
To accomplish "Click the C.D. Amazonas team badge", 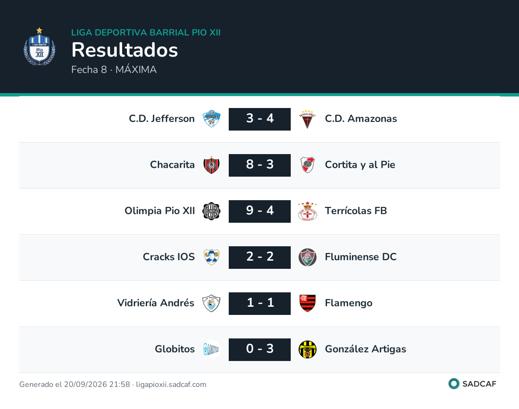I will (x=308, y=119).
